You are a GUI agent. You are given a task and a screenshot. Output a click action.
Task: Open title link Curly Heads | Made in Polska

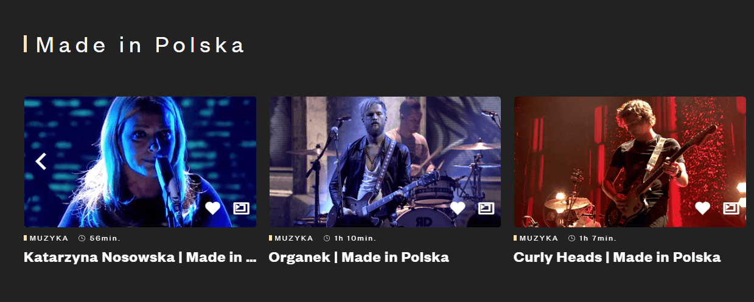tap(617, 257)
